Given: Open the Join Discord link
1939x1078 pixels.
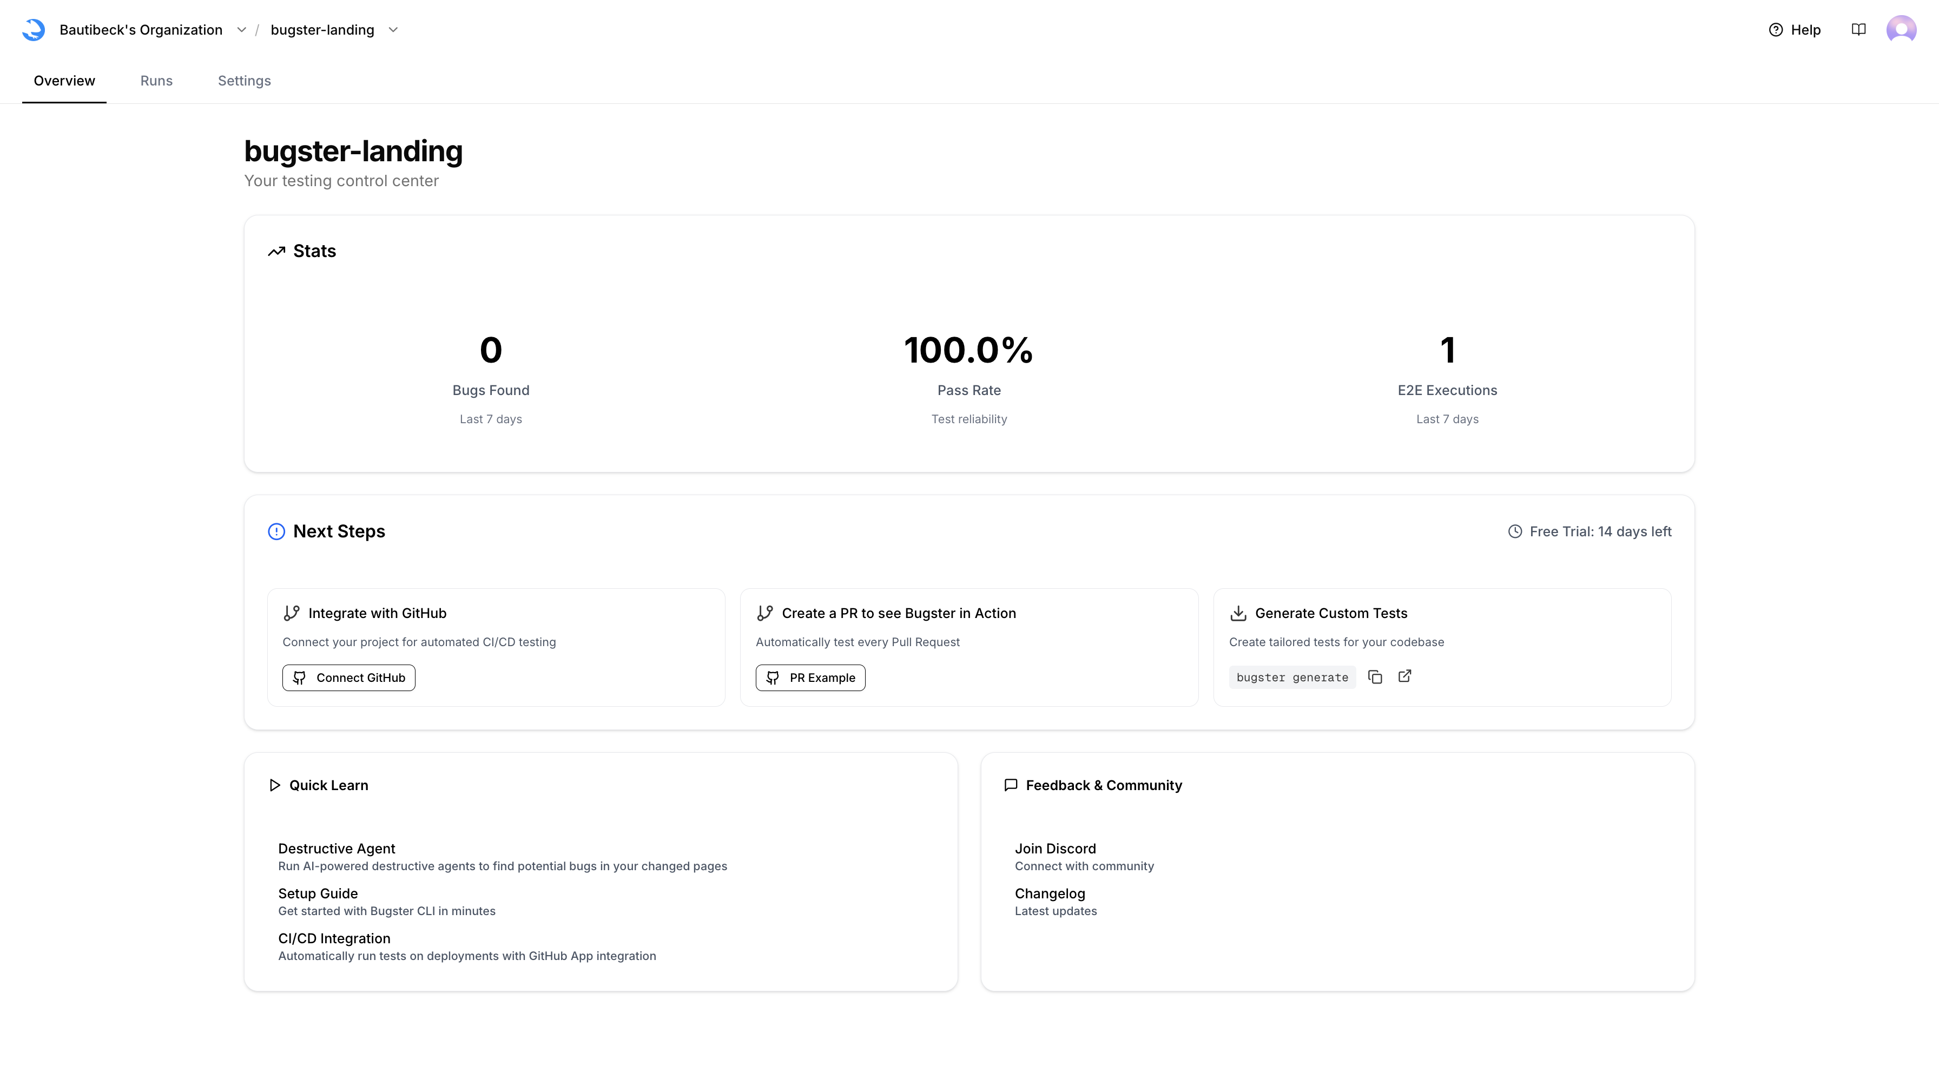Looking at the screenshot, I should [x=1054, y=849].
